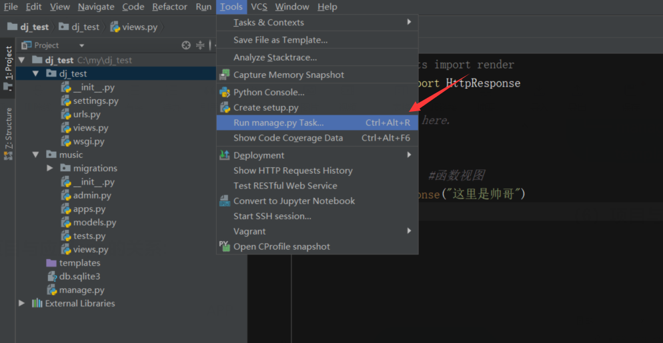
Task: Select the templates folder
Action: coord(73,263)
